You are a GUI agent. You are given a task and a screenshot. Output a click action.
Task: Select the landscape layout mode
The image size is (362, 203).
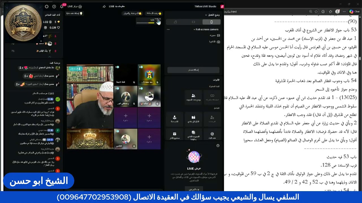[193, 22]
